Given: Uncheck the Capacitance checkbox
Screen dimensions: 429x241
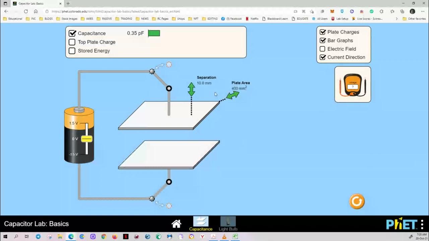Looking at the screenshot, I should point(72,33).
